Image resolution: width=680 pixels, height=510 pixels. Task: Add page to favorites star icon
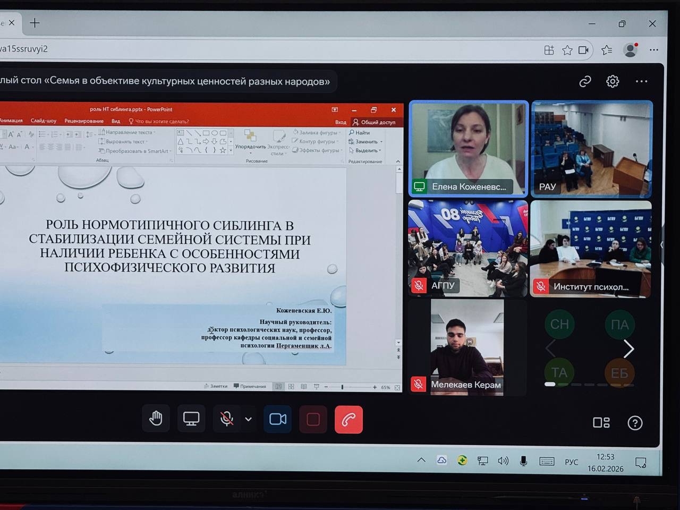click(x=567, y=50)
